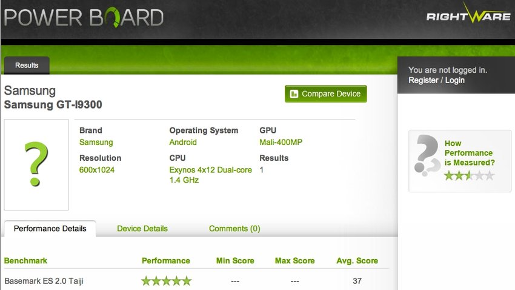Click the five-star rating for Basemark ES 2.0 Taiji
The height and width of the screenshot is (290, 515).
coord(166,281)
